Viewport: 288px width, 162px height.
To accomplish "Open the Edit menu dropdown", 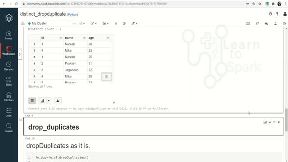I will 94,23.
